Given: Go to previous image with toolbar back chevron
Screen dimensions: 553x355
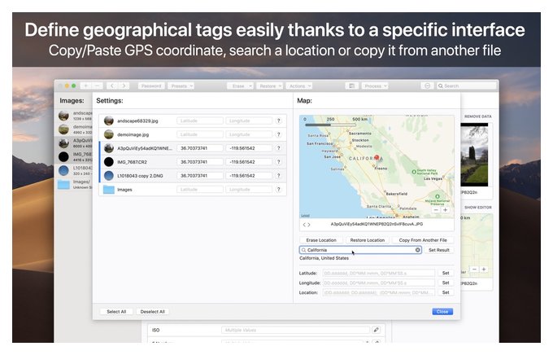Looking at the screenshot, I should [111, 85].
